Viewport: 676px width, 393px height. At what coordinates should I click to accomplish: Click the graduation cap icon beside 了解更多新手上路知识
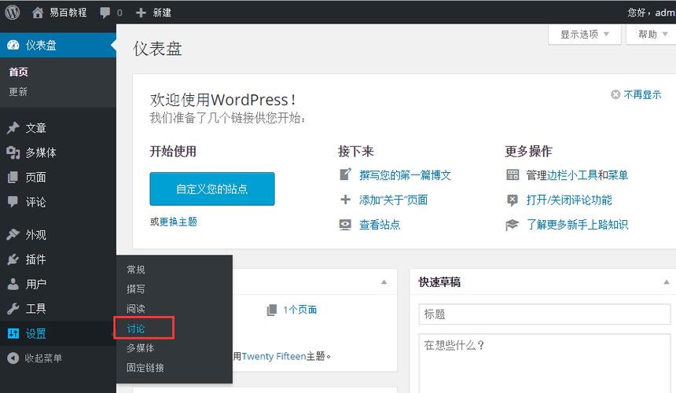(x=513, y=225)
